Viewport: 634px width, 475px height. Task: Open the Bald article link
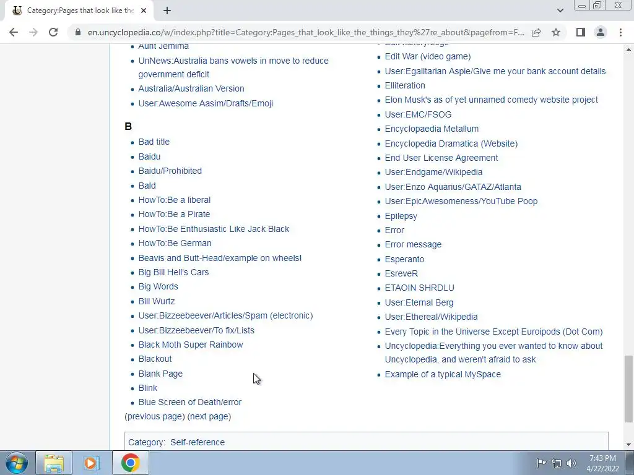(147, 186)
